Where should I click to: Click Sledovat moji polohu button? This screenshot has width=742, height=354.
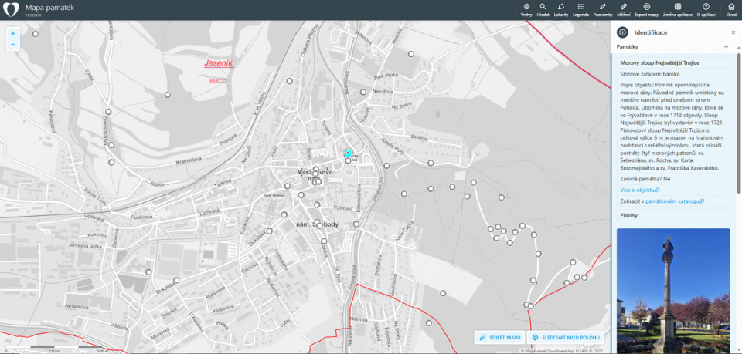567,337
